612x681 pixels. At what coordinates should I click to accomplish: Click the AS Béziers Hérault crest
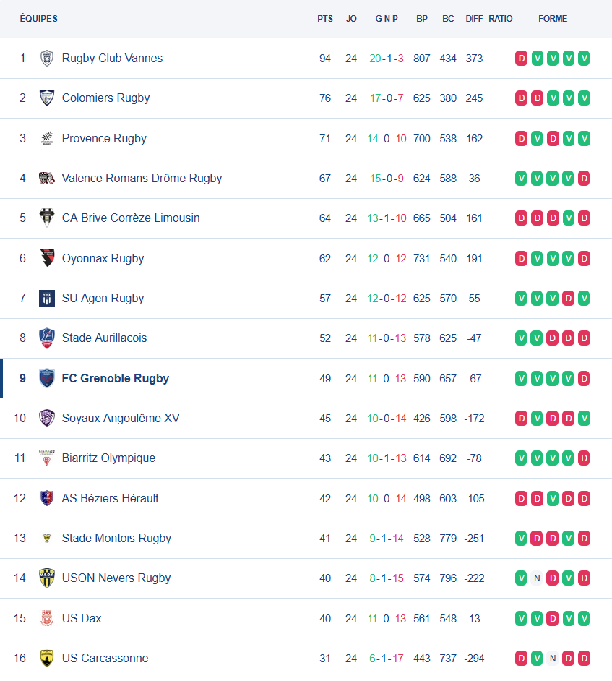(47, 498)
